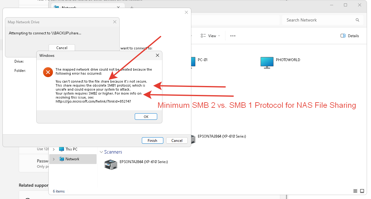
Task: Select Network in the navigation pane
Action: tap(73, 159)
